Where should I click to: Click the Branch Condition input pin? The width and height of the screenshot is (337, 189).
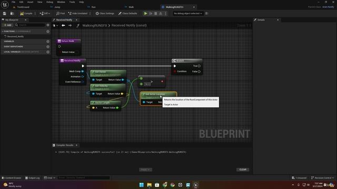click(175, 71)
